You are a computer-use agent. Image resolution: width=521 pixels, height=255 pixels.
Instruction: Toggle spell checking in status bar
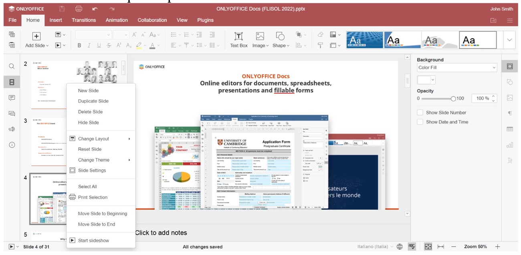(x=412, y=247)
